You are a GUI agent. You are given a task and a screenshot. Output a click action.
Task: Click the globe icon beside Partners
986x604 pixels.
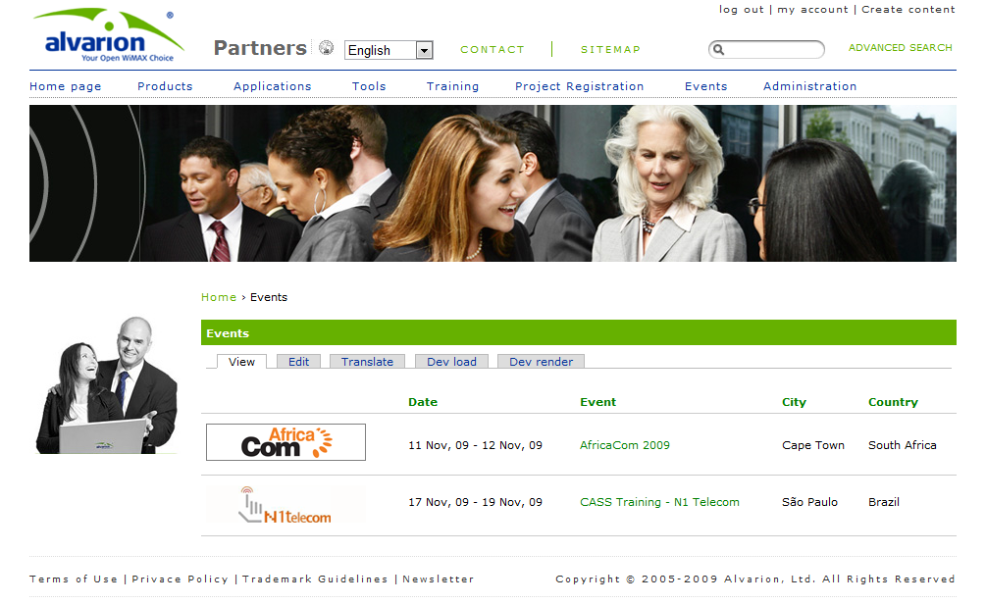pyautogui.click(x=326, y=48)
